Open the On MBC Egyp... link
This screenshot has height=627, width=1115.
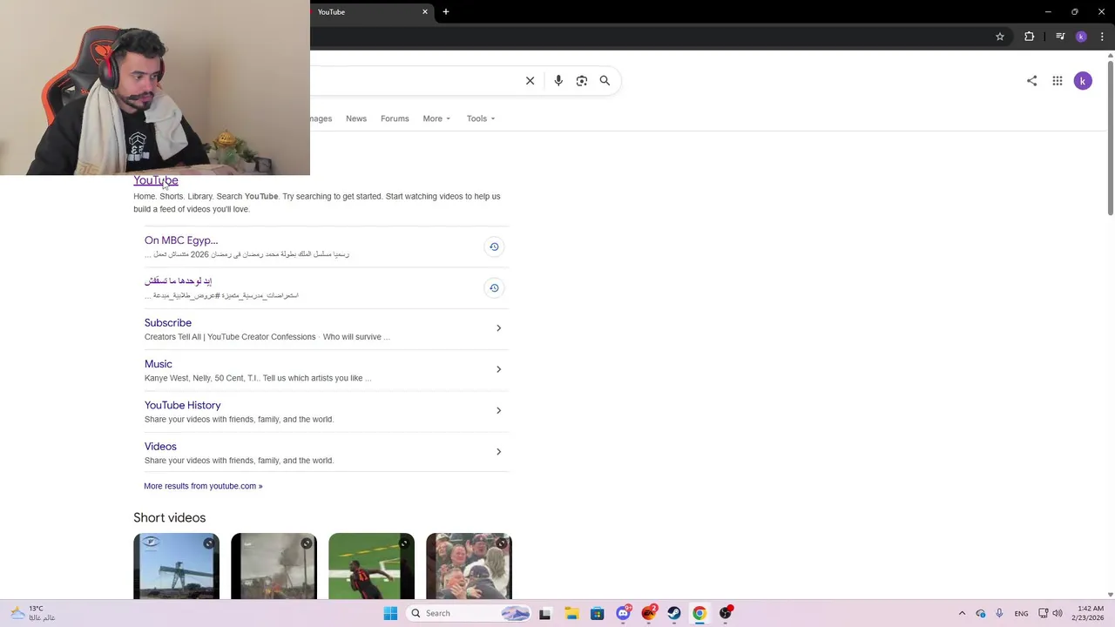tap(181, 240)
